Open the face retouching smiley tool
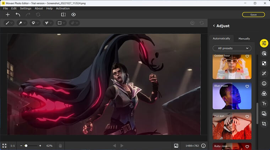 (x=264, y=83)
